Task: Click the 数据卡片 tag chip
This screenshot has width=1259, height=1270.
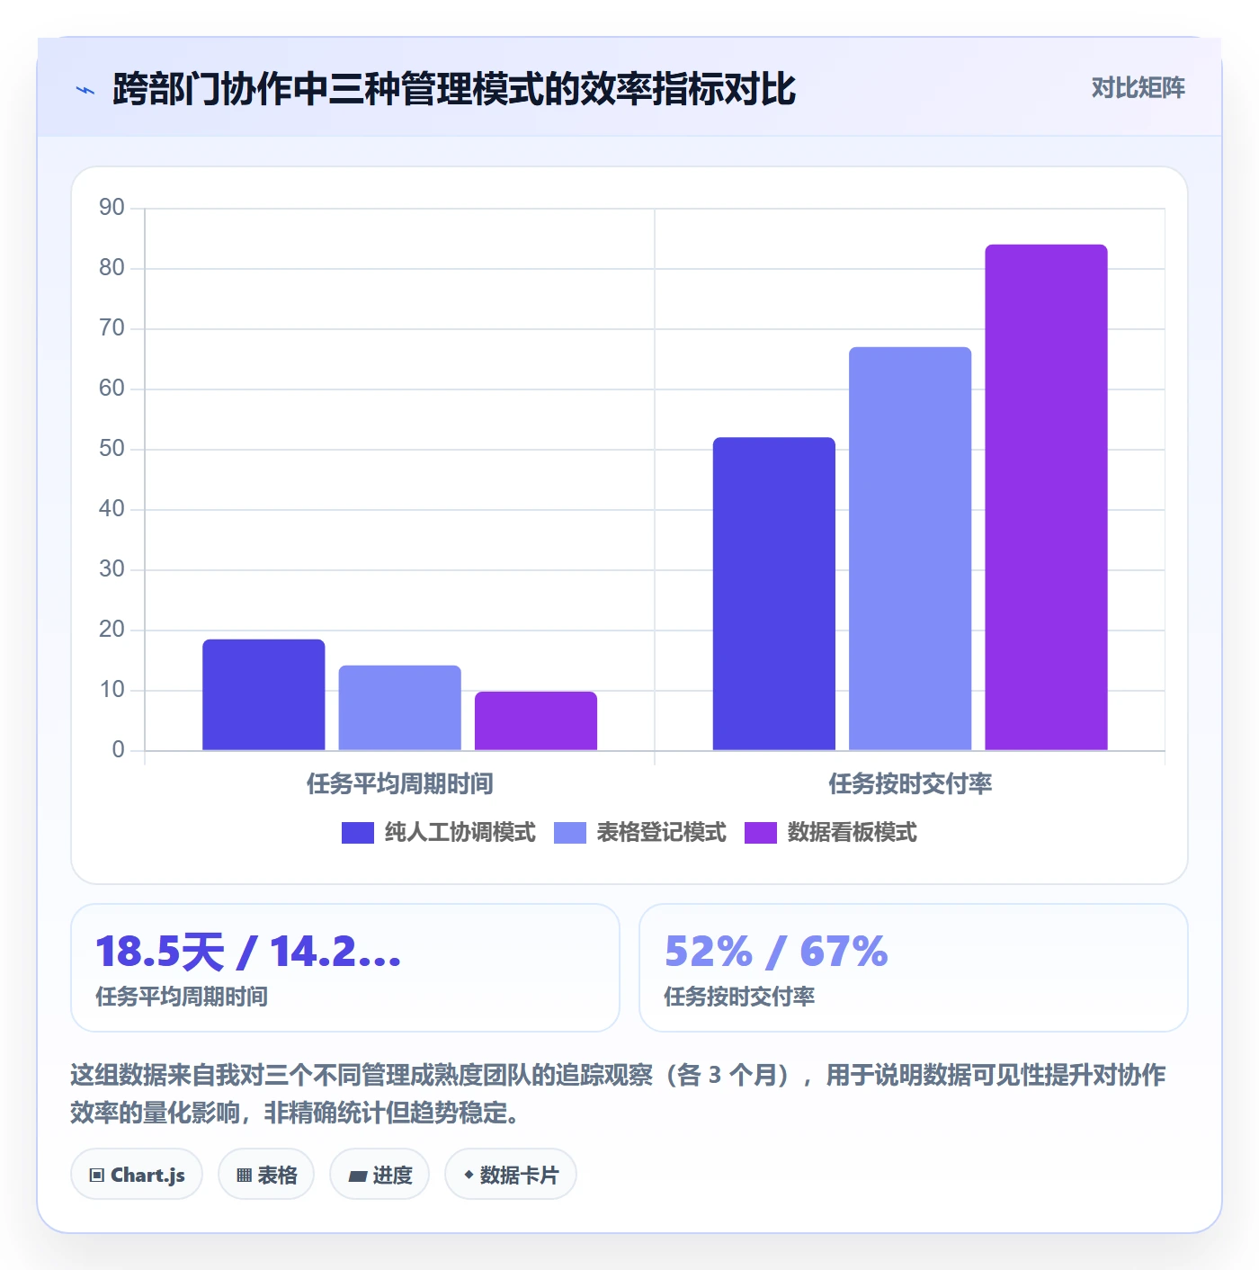Action: tap(511, 1175)
